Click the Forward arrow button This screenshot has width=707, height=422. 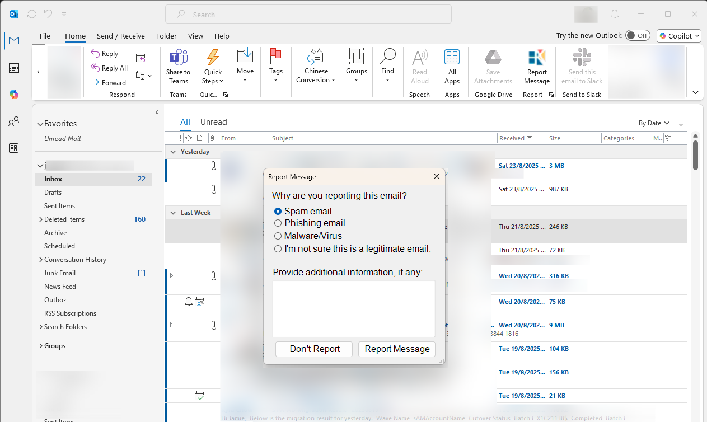pos(109,82)
